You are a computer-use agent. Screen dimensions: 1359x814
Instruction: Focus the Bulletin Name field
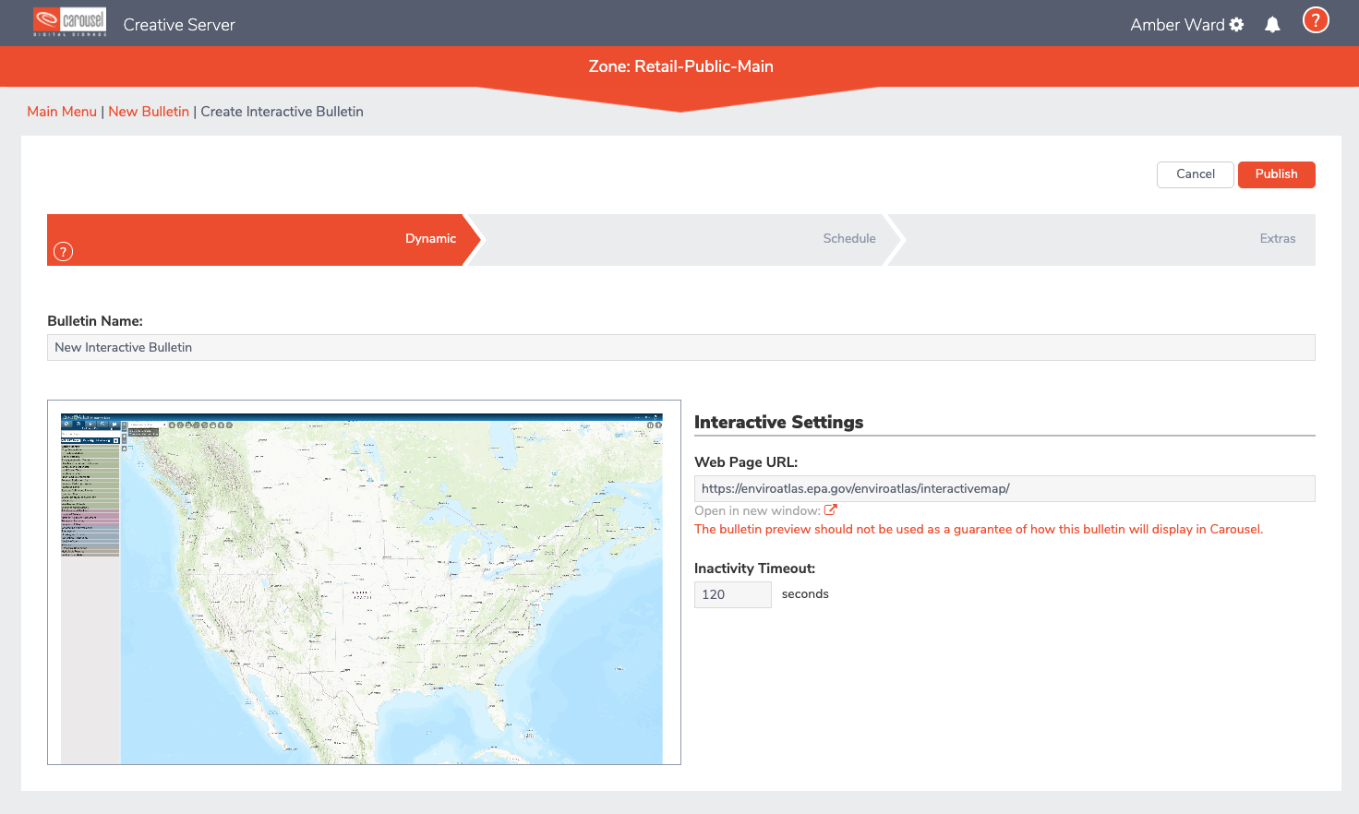pos(680,347)
